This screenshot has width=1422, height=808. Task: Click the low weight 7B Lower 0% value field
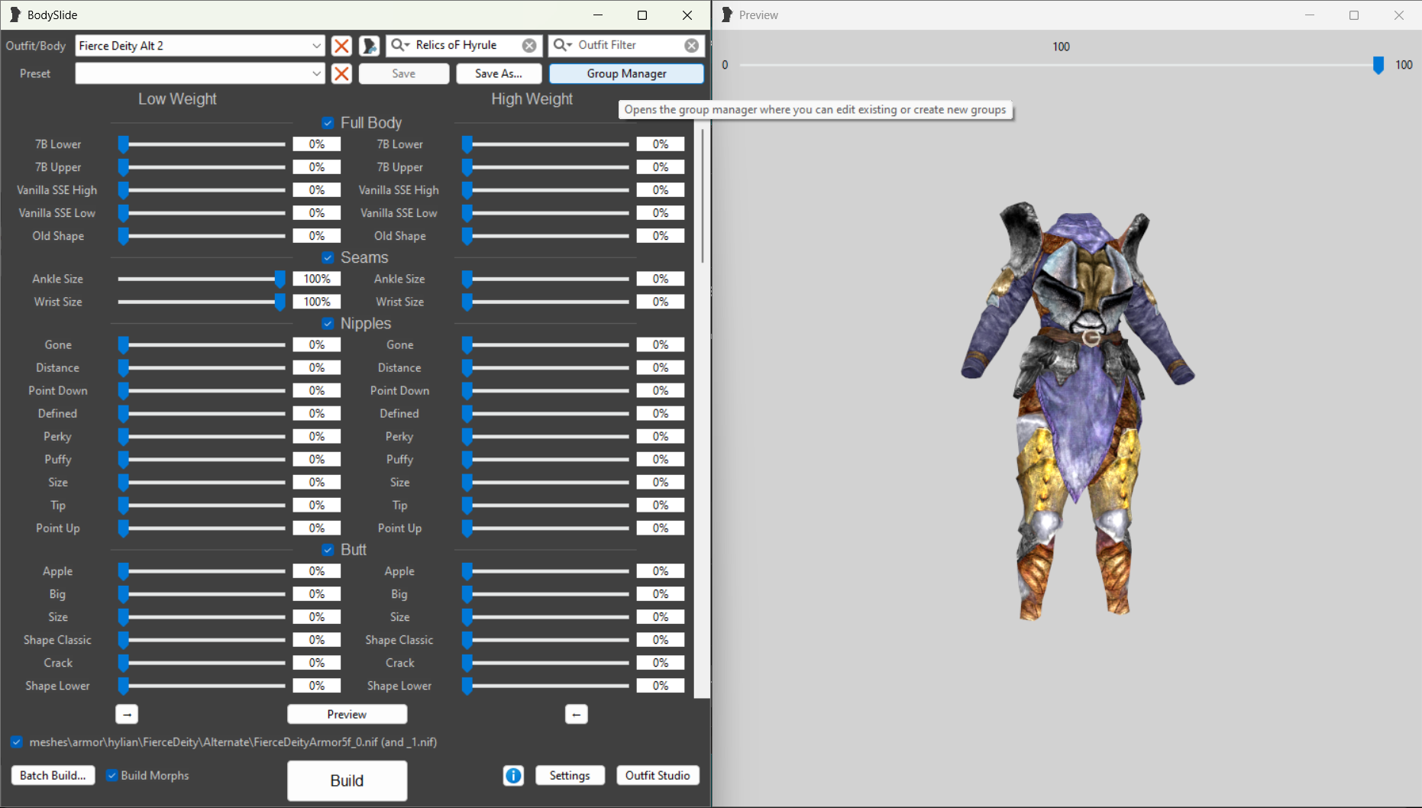[x=317, y=144]
